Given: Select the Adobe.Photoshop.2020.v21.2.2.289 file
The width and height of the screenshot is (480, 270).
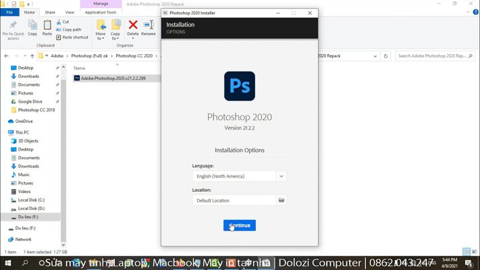Looking at the screenshot, I should (113, 78).
